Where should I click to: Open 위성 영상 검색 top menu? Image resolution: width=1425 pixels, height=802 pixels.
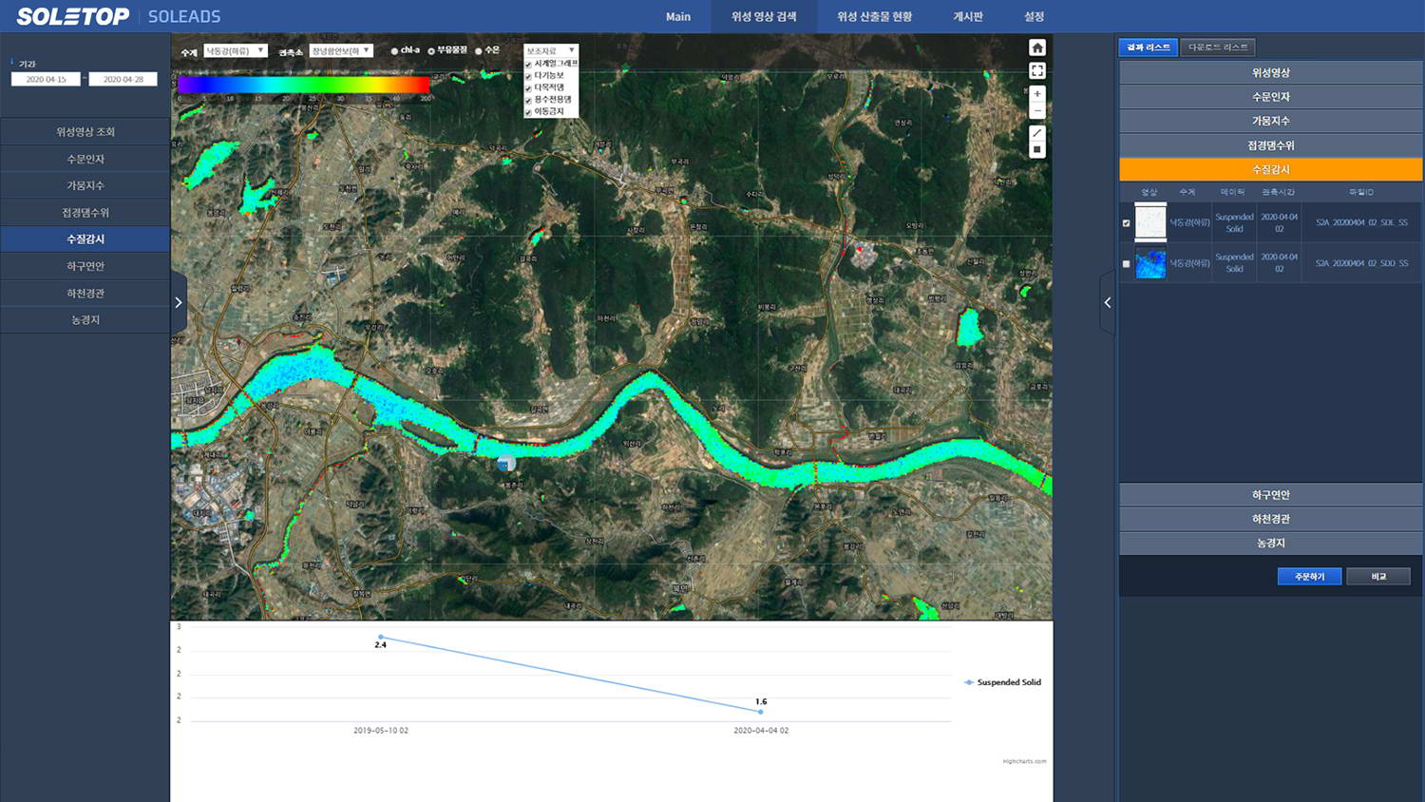[x=764, y=16]
